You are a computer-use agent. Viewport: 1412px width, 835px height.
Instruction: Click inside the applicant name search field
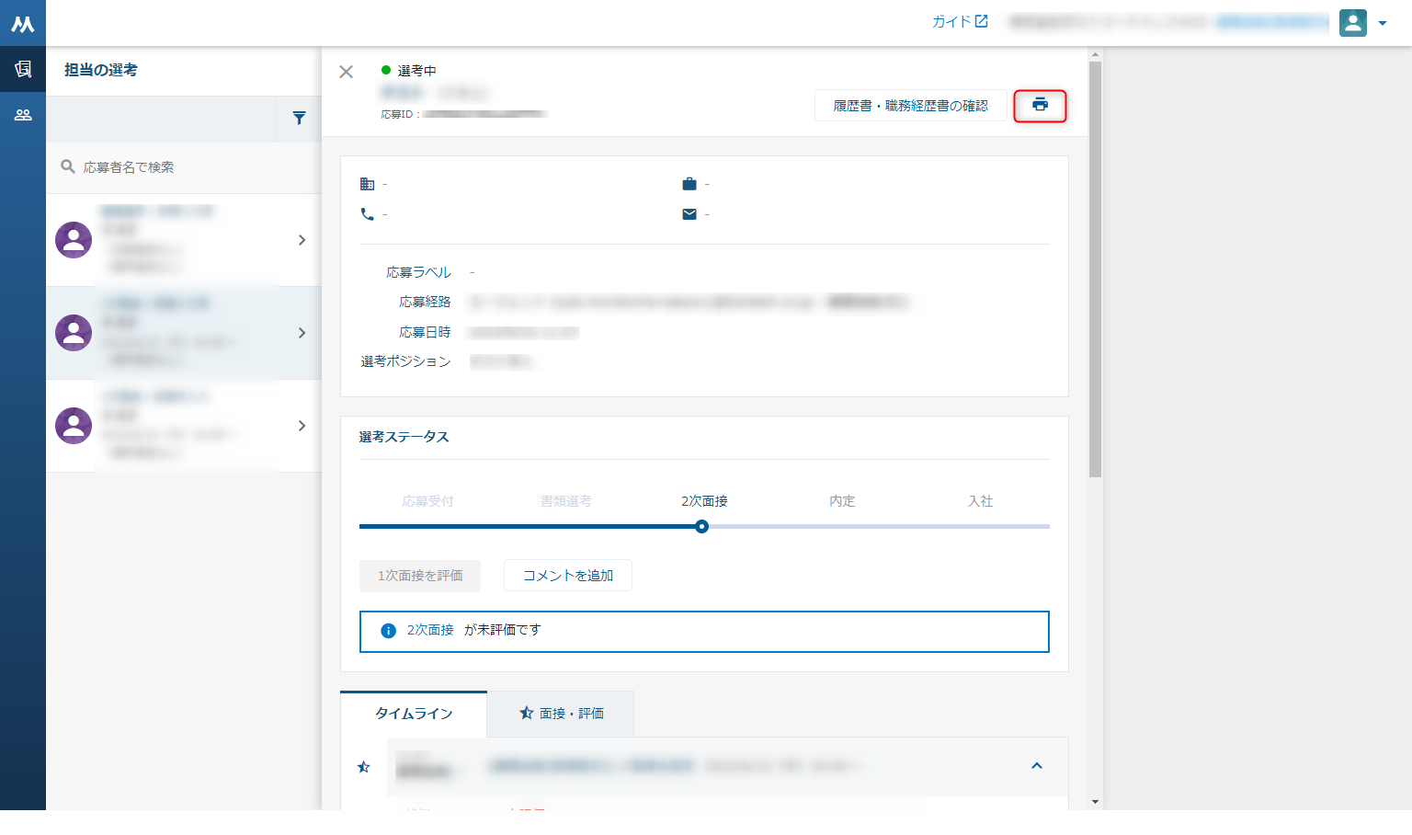coord(184,167)
